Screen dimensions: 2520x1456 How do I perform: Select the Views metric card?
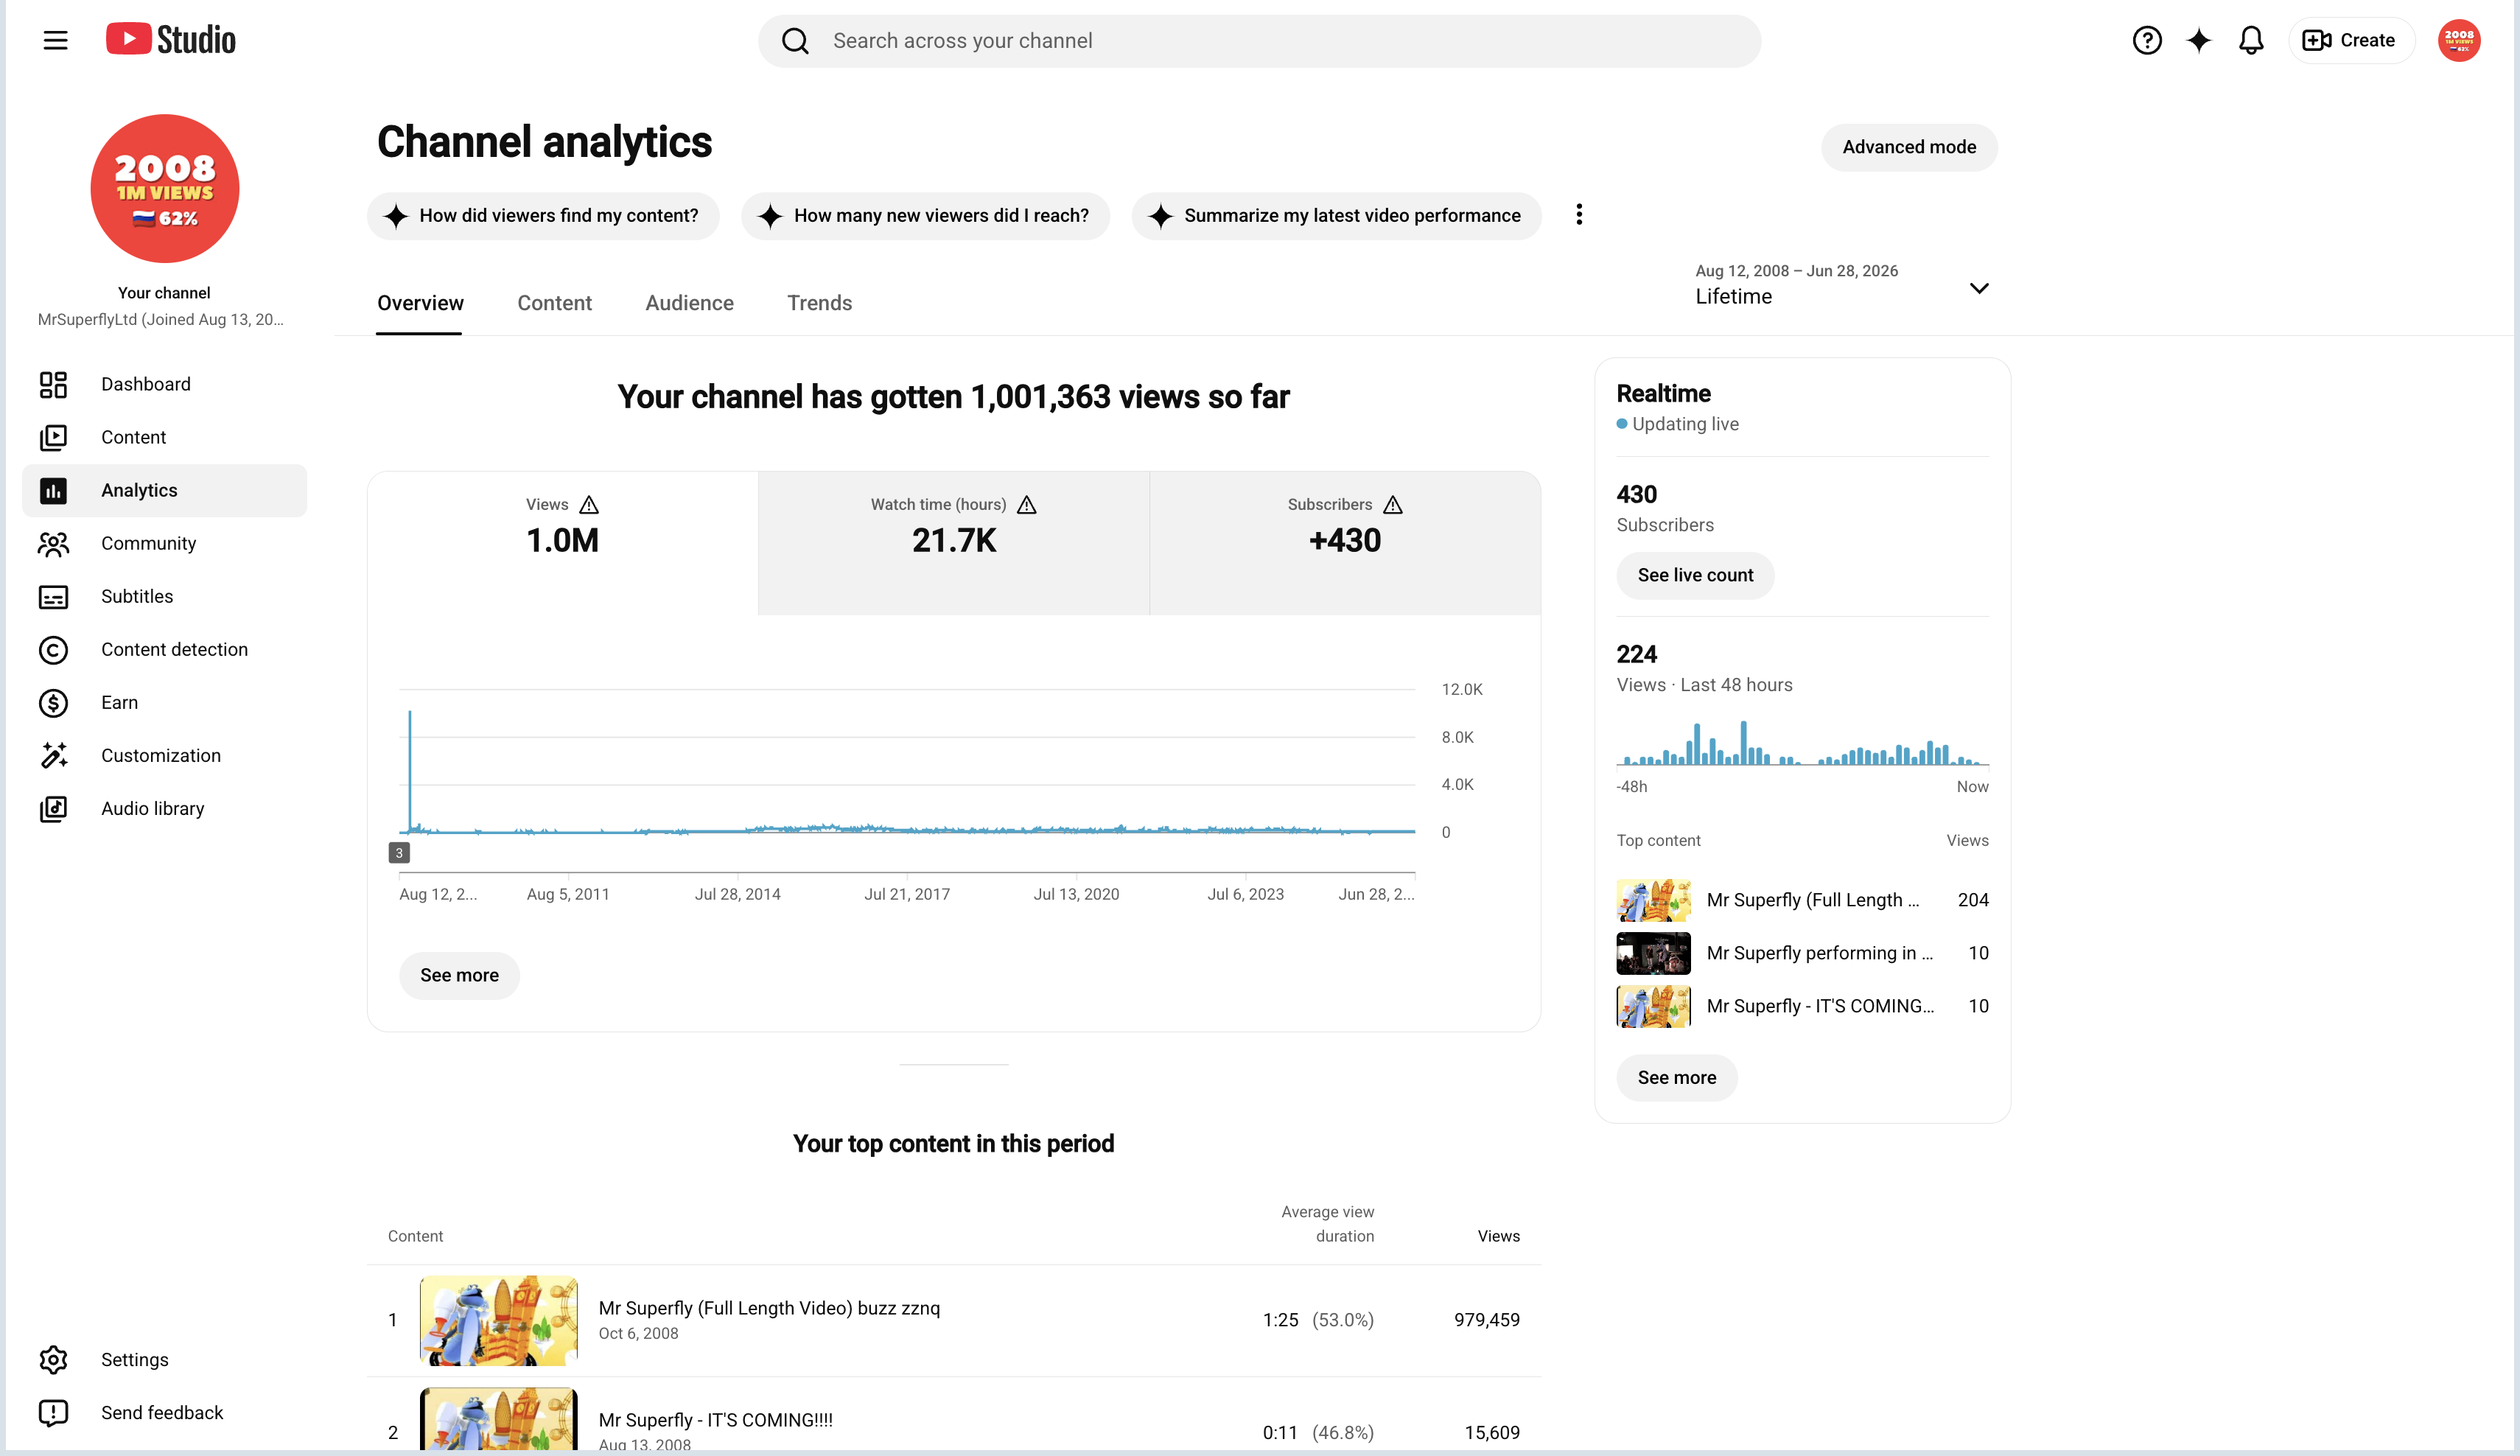(x=563, y=543)
